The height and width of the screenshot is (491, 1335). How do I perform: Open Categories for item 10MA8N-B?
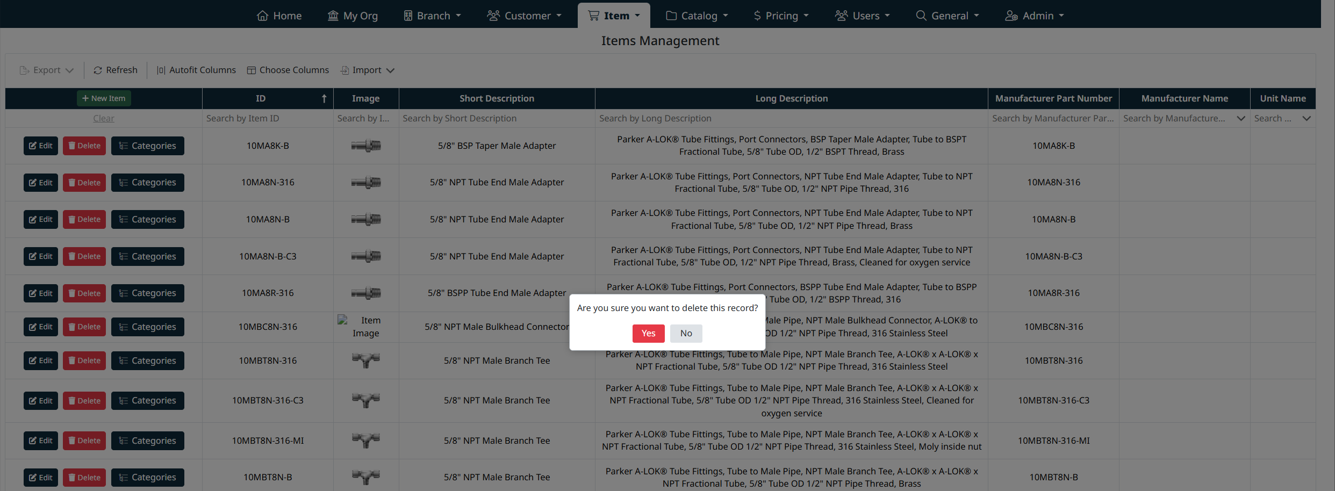148,219
